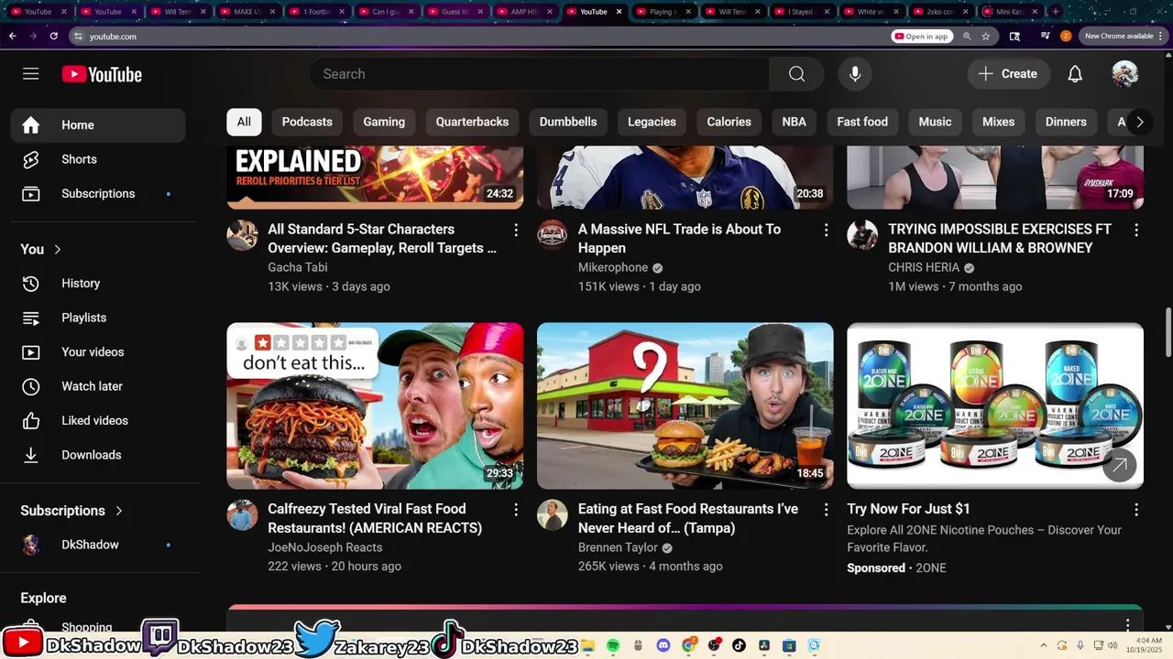This screenshot has height=659, width=1173.
Task: Open the 2ONE ad external link arrow
Action: point(1119,465)
